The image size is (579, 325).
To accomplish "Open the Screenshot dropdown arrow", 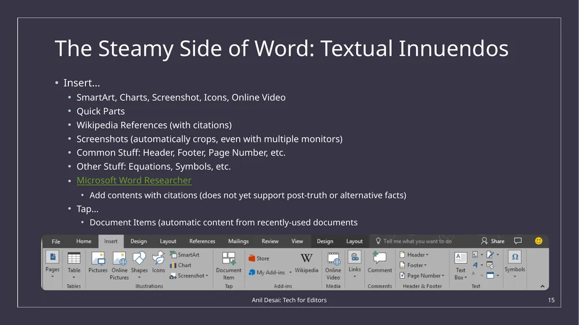I will [x=207, y=276].
